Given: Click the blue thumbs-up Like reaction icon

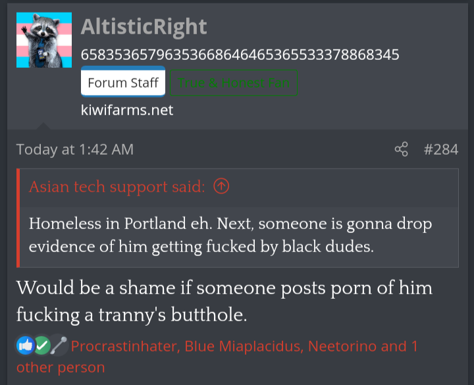Looking at the screenshot, I should 25,345.
